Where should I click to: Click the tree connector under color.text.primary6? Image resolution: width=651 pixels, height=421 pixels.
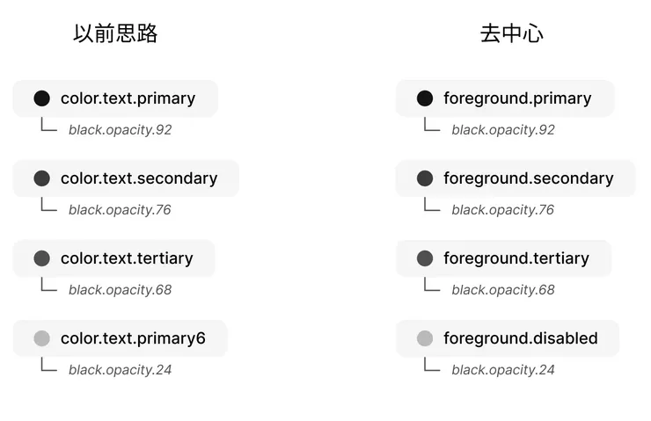(48, 366)
